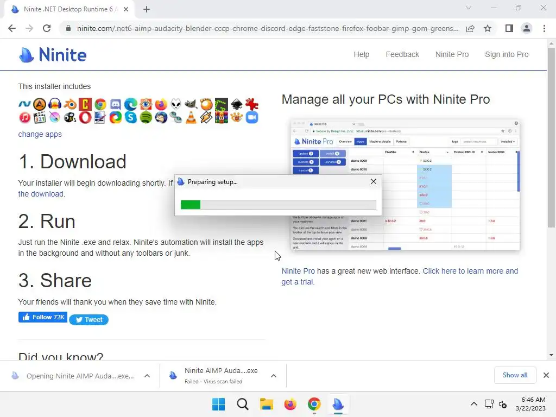Viewport: 556px width, 417px height.
Task: Click the Firefox icon in installer list
Action: (161, 104)
